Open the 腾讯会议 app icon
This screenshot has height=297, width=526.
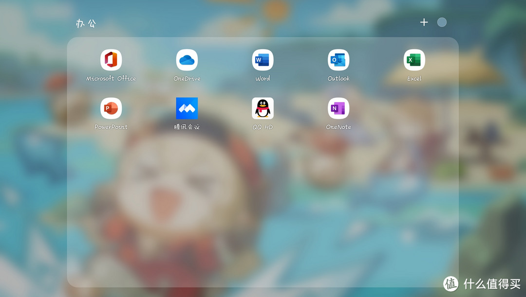187,108
